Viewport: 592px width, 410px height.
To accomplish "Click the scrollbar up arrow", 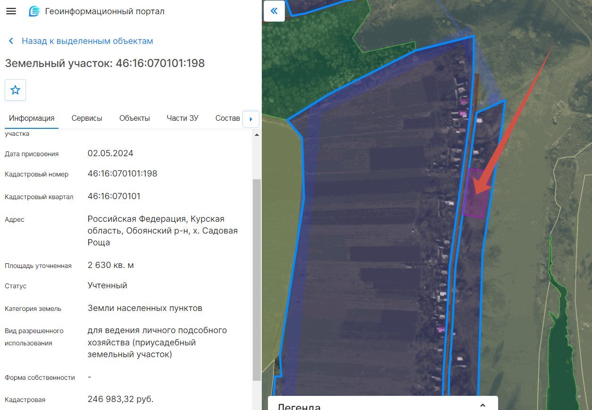I will click(x=257, y=134).
